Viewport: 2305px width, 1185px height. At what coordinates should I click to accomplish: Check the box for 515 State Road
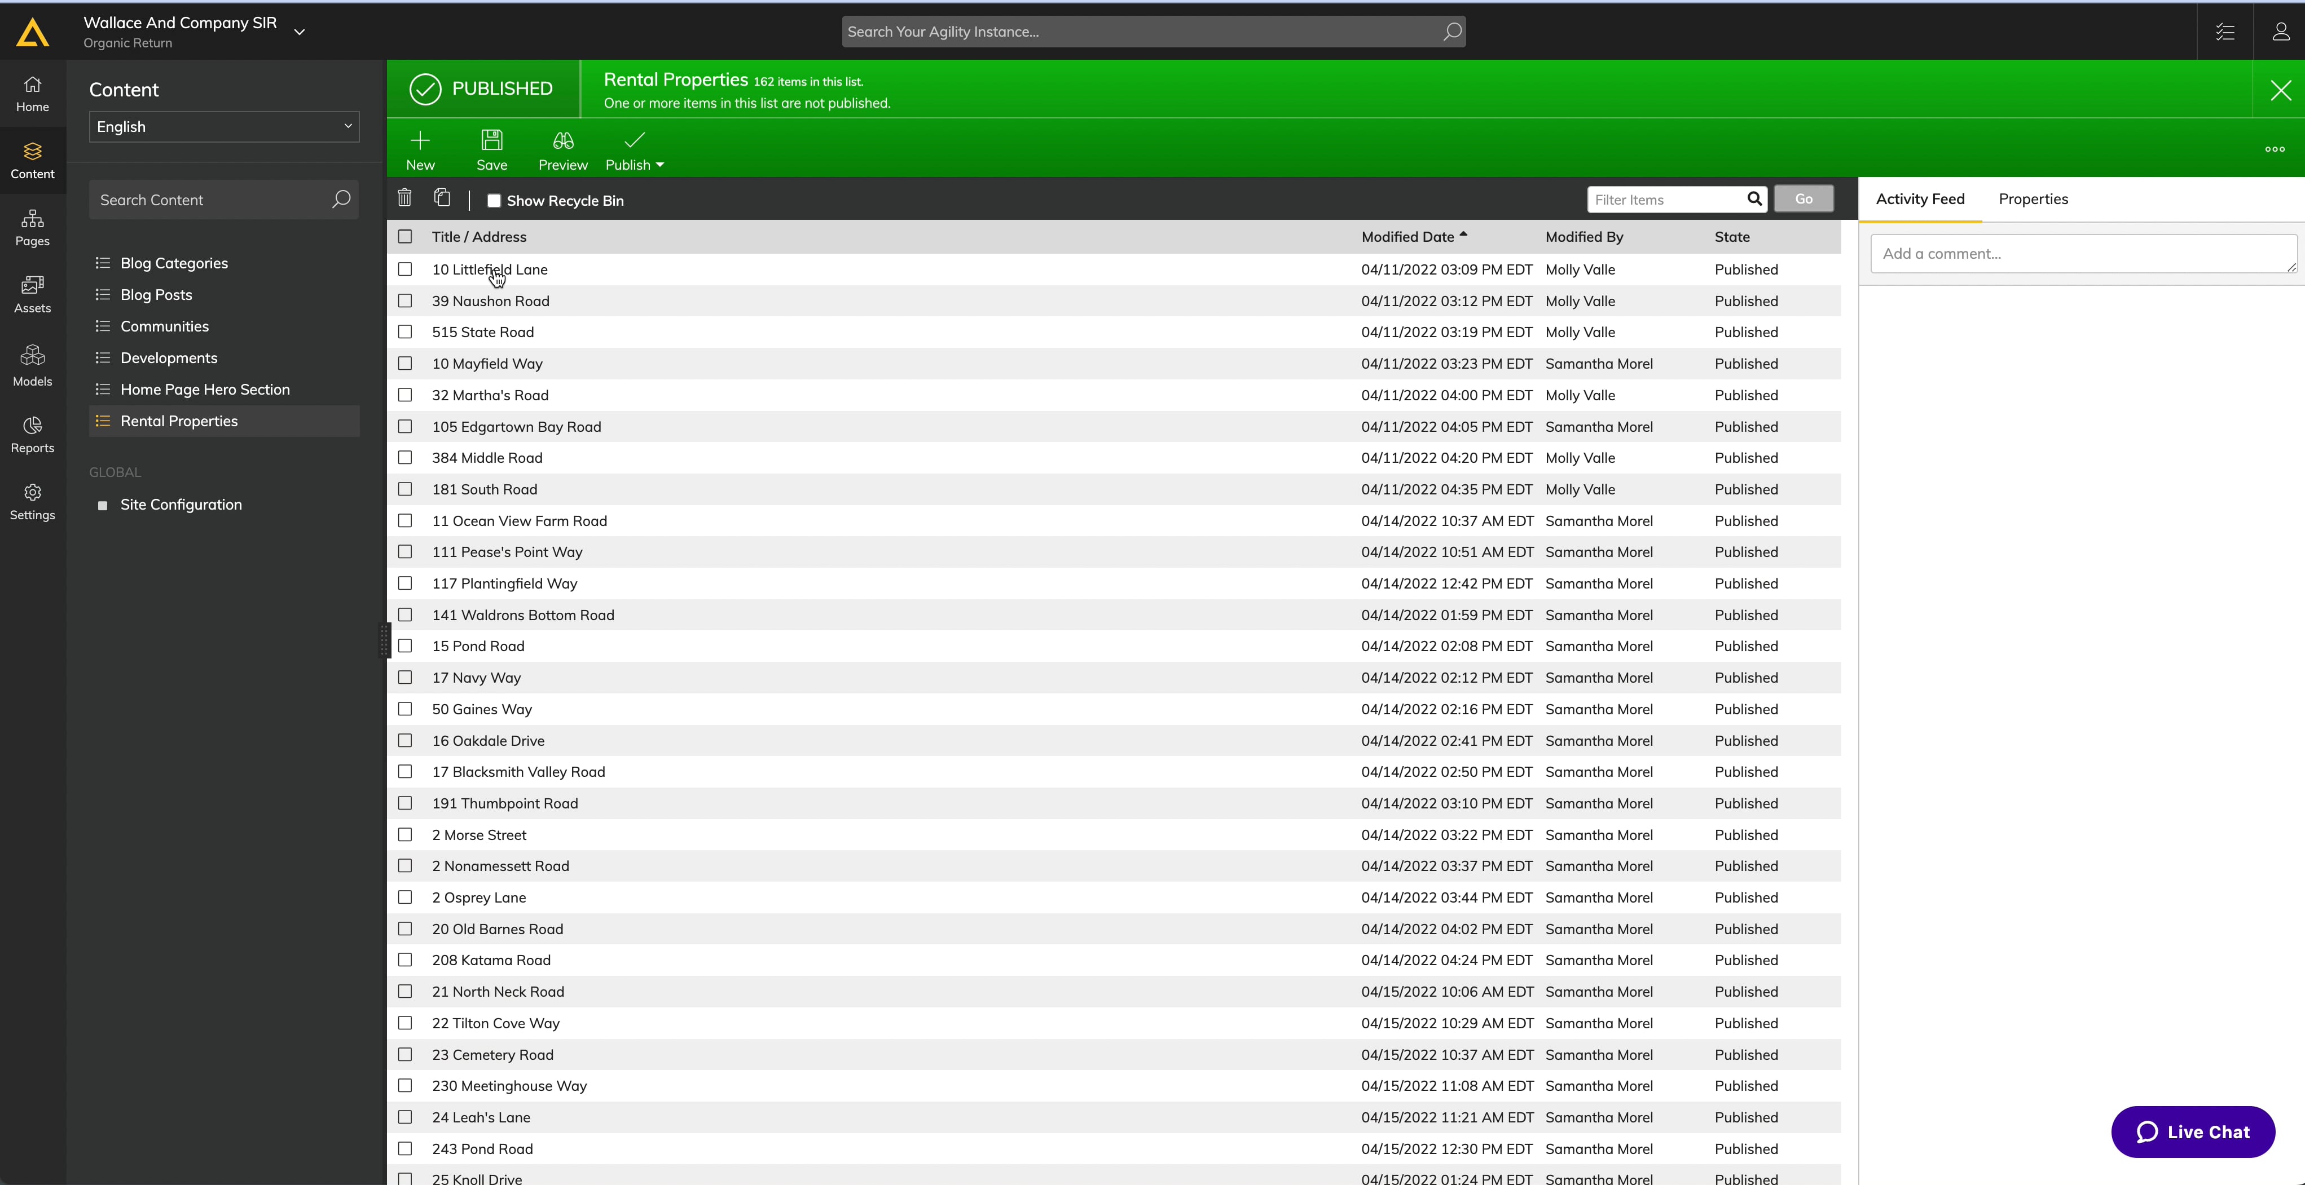click(x=406, y=332)
